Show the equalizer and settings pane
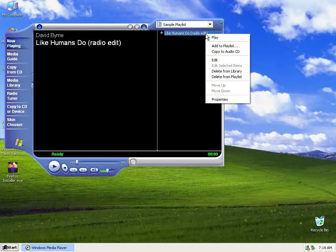This screenshot has height=252, width=336. coord(137,27)
